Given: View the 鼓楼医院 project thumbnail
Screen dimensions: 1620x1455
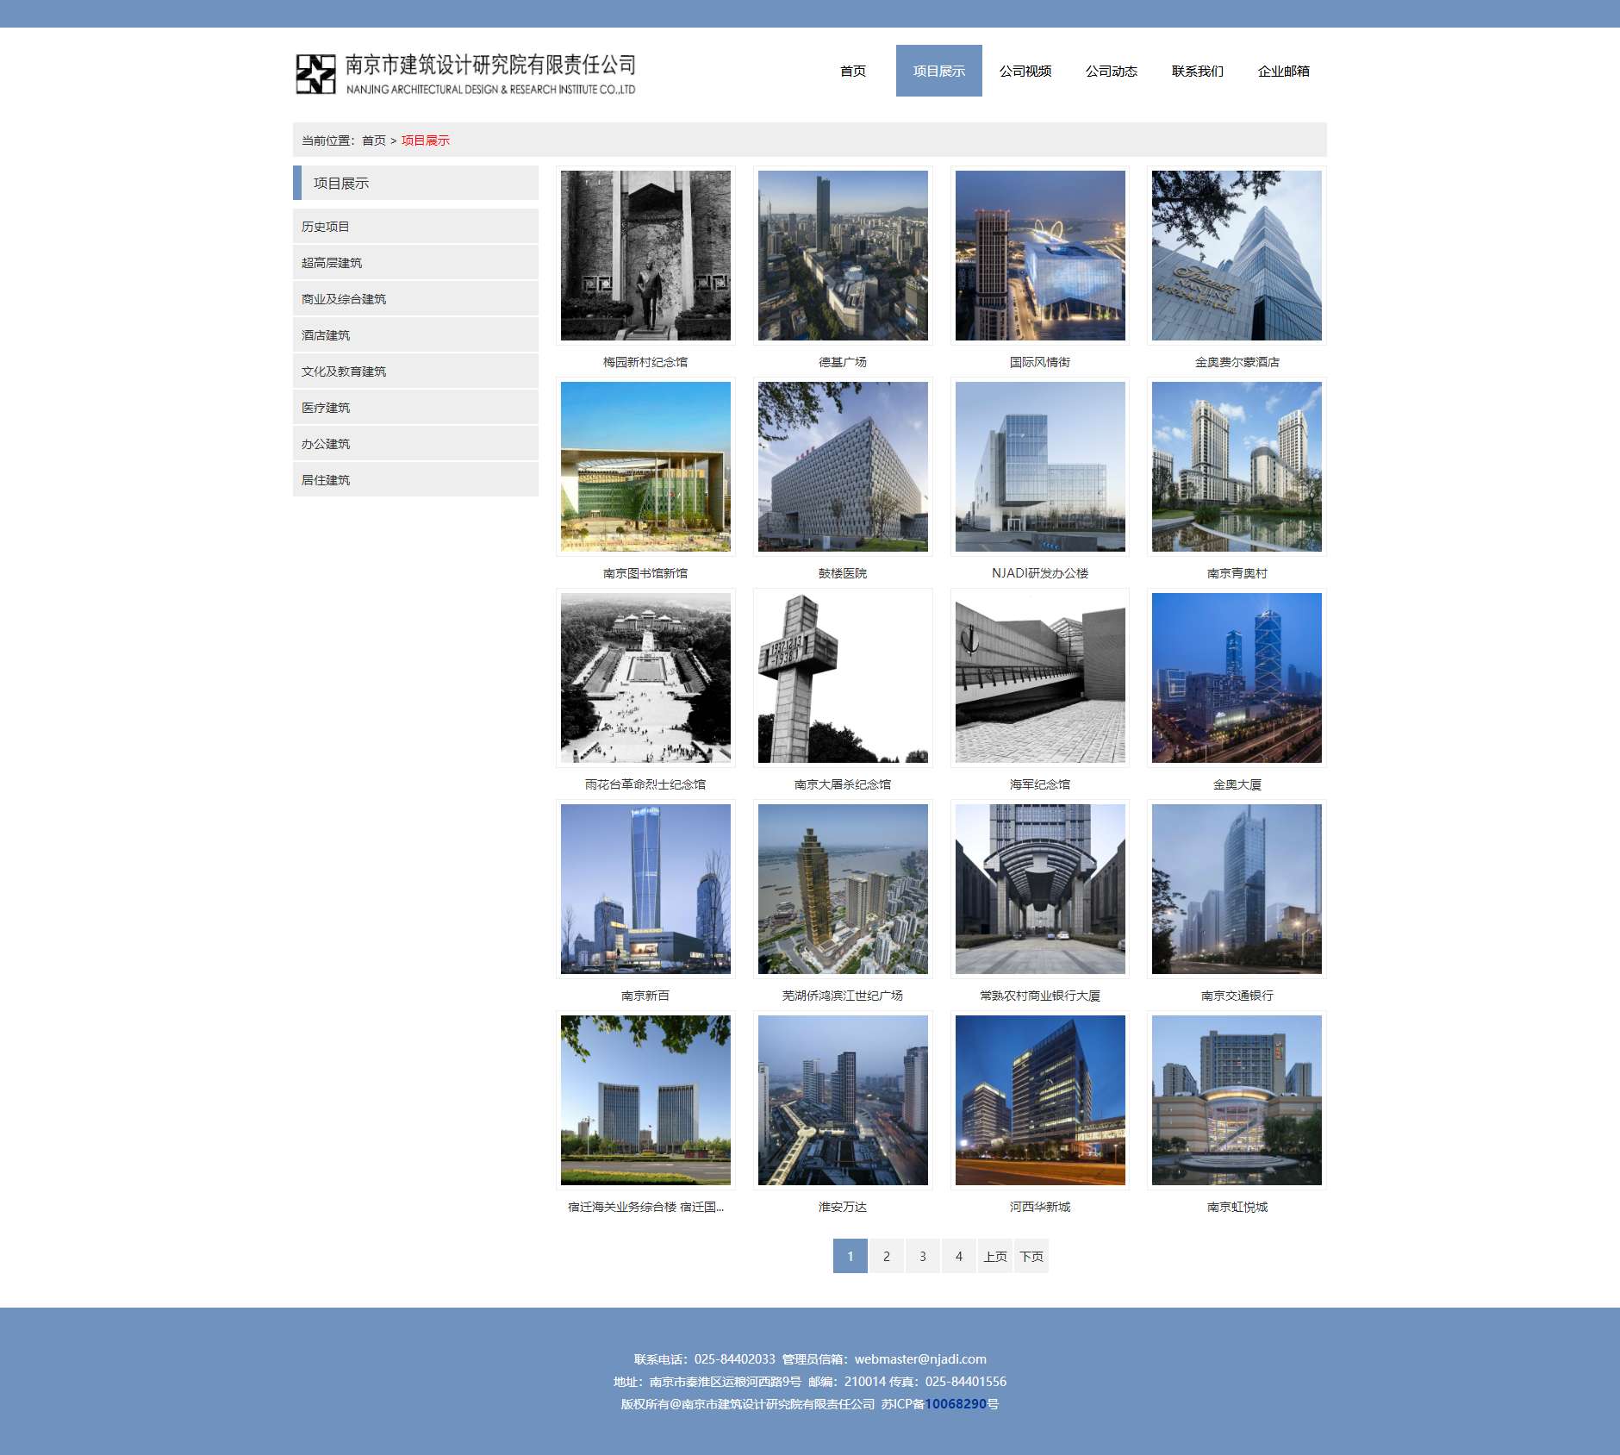Looking at the screenshot, I should pos(843,466).
